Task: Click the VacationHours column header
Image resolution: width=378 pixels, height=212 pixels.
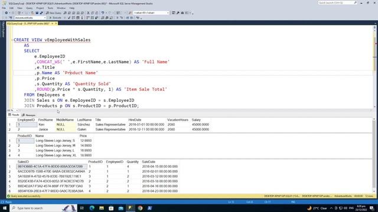Action: 178,120
